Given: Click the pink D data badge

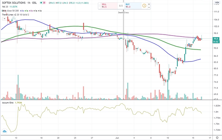Looking at the screenshot, I should pos(44,3).
